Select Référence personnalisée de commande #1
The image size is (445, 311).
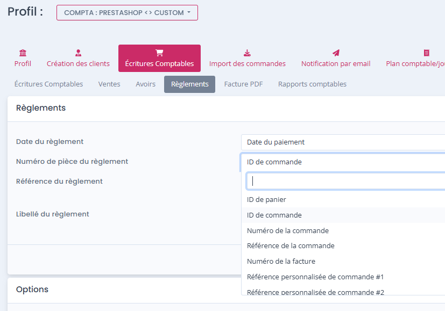(343, 277)
